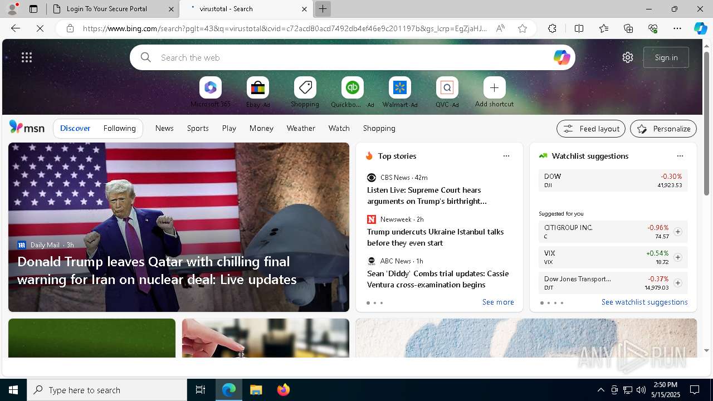Image resolution: width=713 pixels, height=401 pixels.
Task: View site information lock icon
Action: (70, 28)
